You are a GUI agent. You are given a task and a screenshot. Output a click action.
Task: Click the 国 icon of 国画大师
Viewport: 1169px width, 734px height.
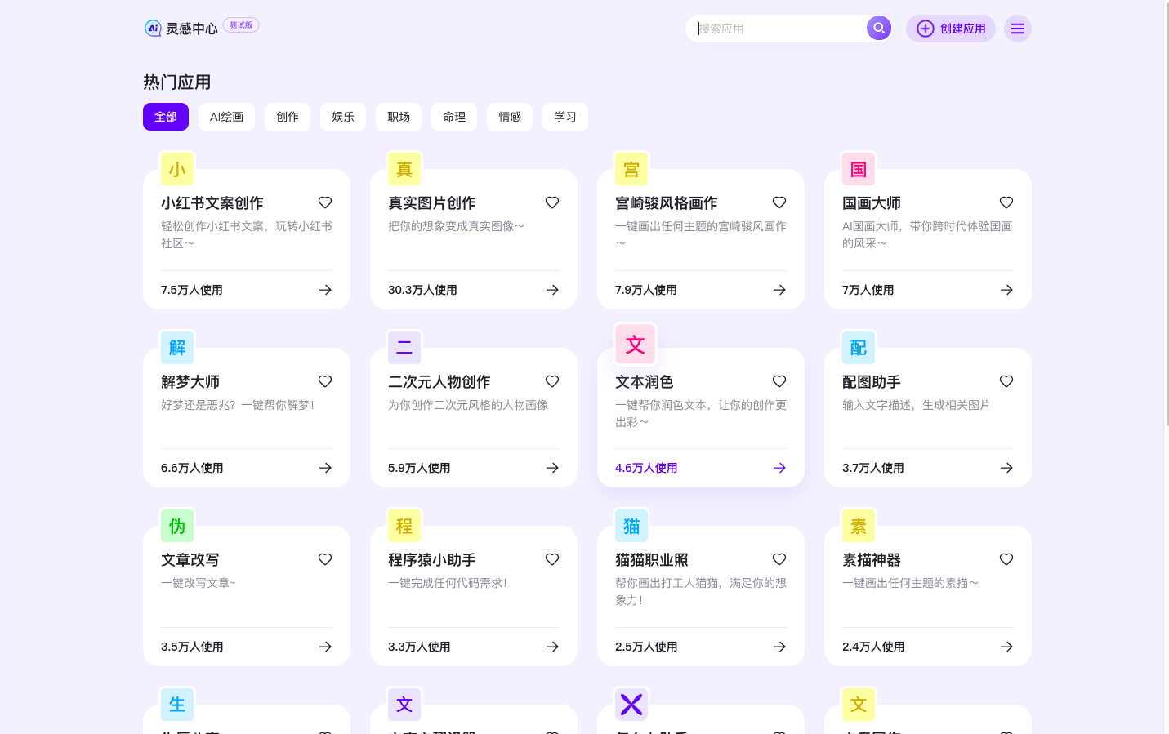pos(859,169)
